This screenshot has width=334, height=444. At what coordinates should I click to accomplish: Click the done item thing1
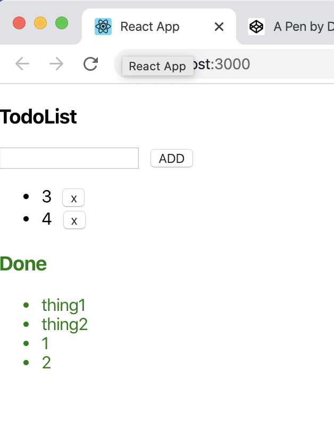pos(64,305)
